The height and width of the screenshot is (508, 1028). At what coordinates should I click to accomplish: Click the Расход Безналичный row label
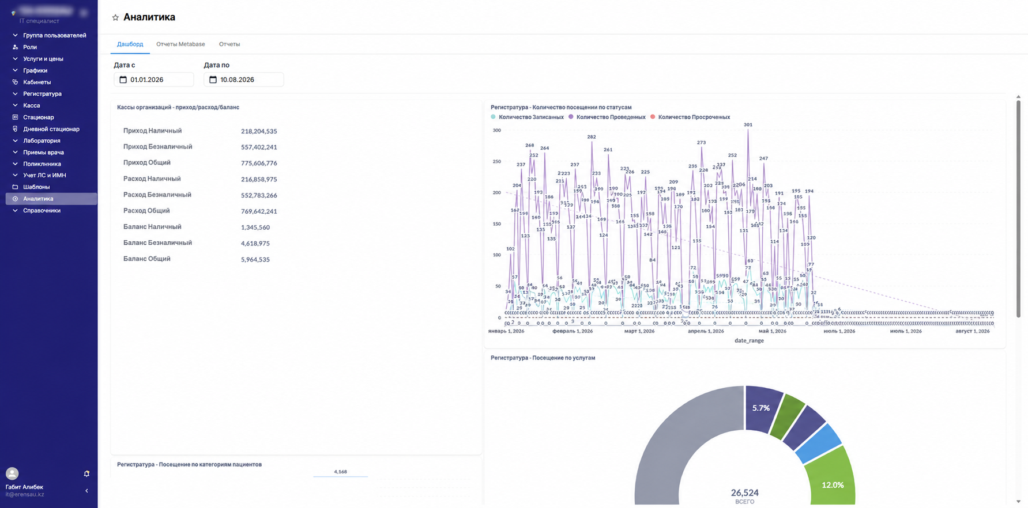tap(157, 195)
